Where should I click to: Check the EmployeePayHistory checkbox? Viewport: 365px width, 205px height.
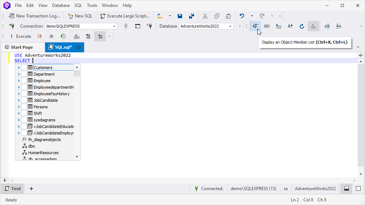coord(24,94)
